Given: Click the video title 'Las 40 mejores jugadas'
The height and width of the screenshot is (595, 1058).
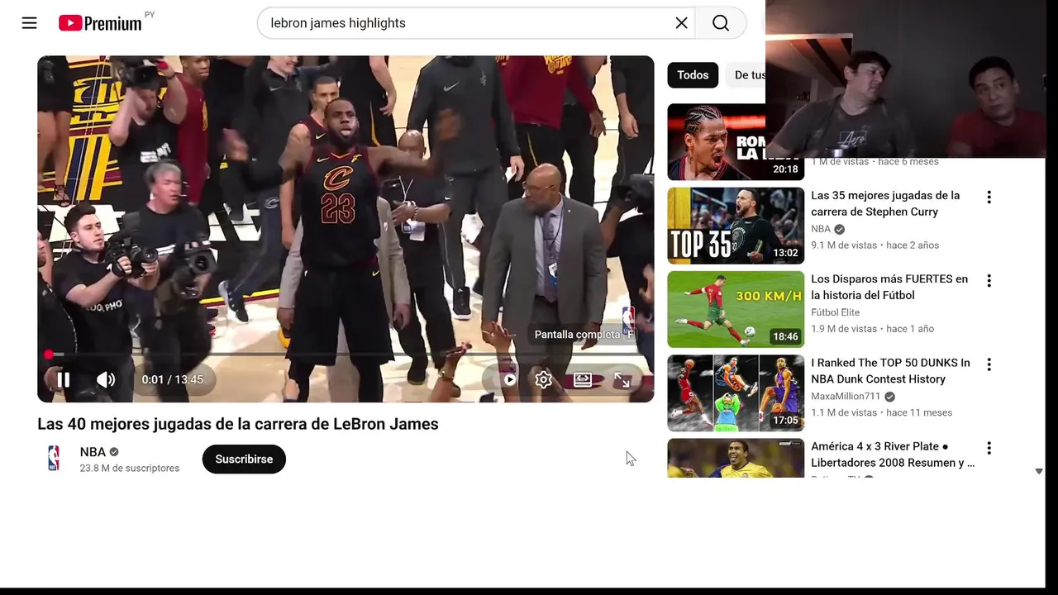Looking at the screenshot, I should click(238, 424).
